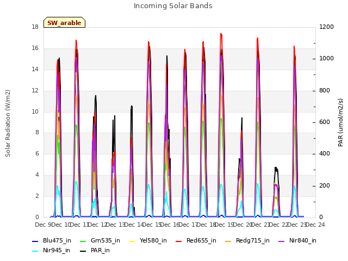Click the 6 left-axis tick label

(37, 154)
